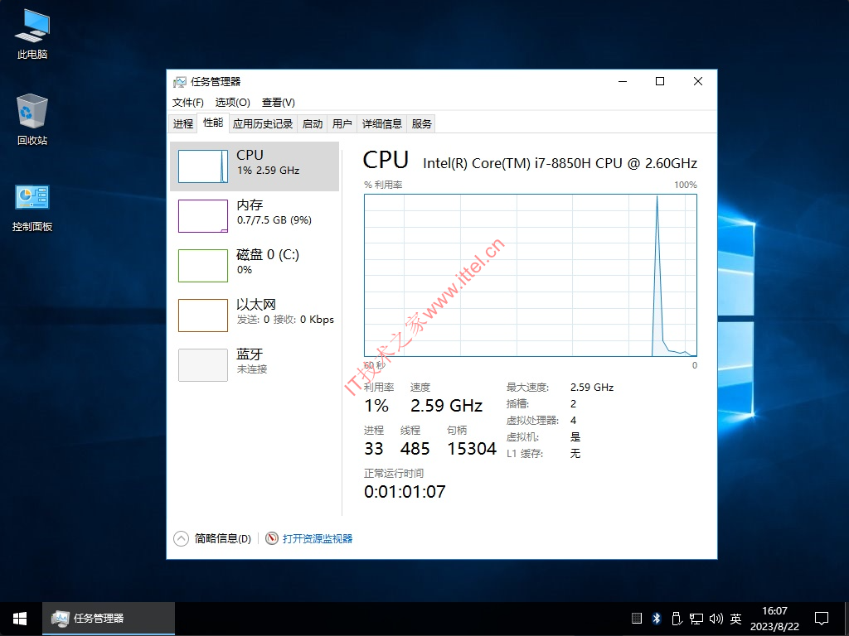Click the 虚拟处理器 label
This screenshot has width=849, height=636.
532,420
